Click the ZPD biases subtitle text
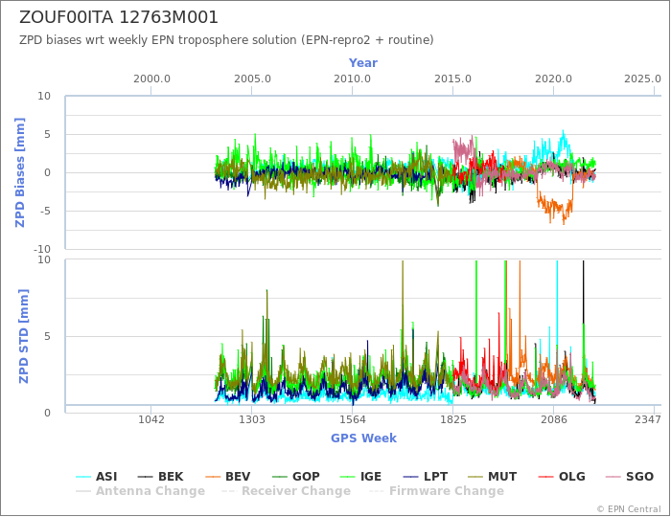The height and width of the screenshot is (517, 671). (226, 40)
